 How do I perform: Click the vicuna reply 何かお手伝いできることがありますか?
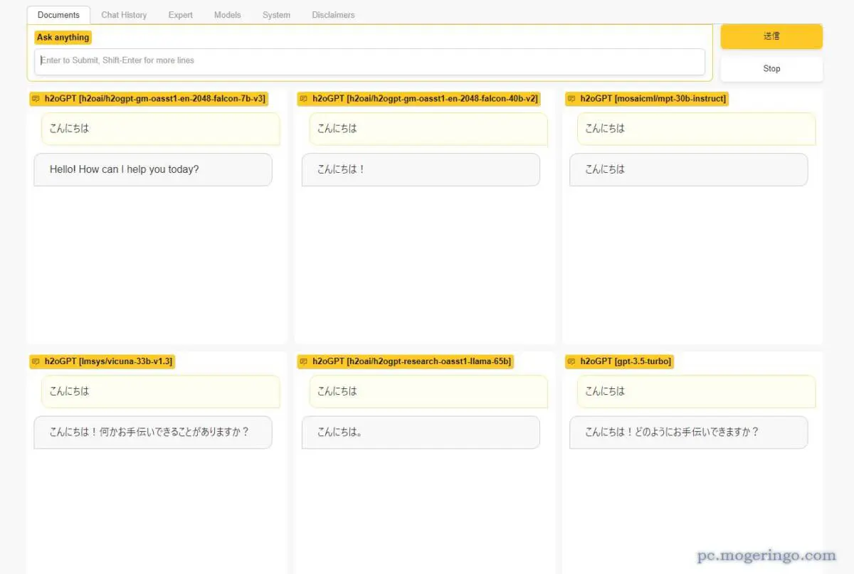[153, 432]
